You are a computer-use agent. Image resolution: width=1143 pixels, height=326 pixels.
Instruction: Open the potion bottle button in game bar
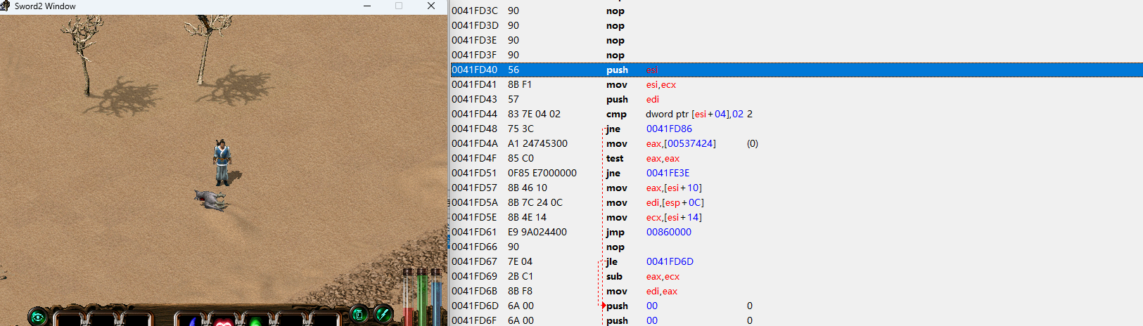pos(359,314)
